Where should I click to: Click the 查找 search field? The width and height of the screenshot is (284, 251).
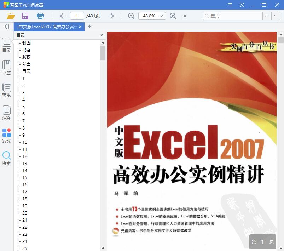click(x=233, y=16)
